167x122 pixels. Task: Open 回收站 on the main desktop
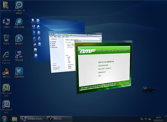(6, 39)
